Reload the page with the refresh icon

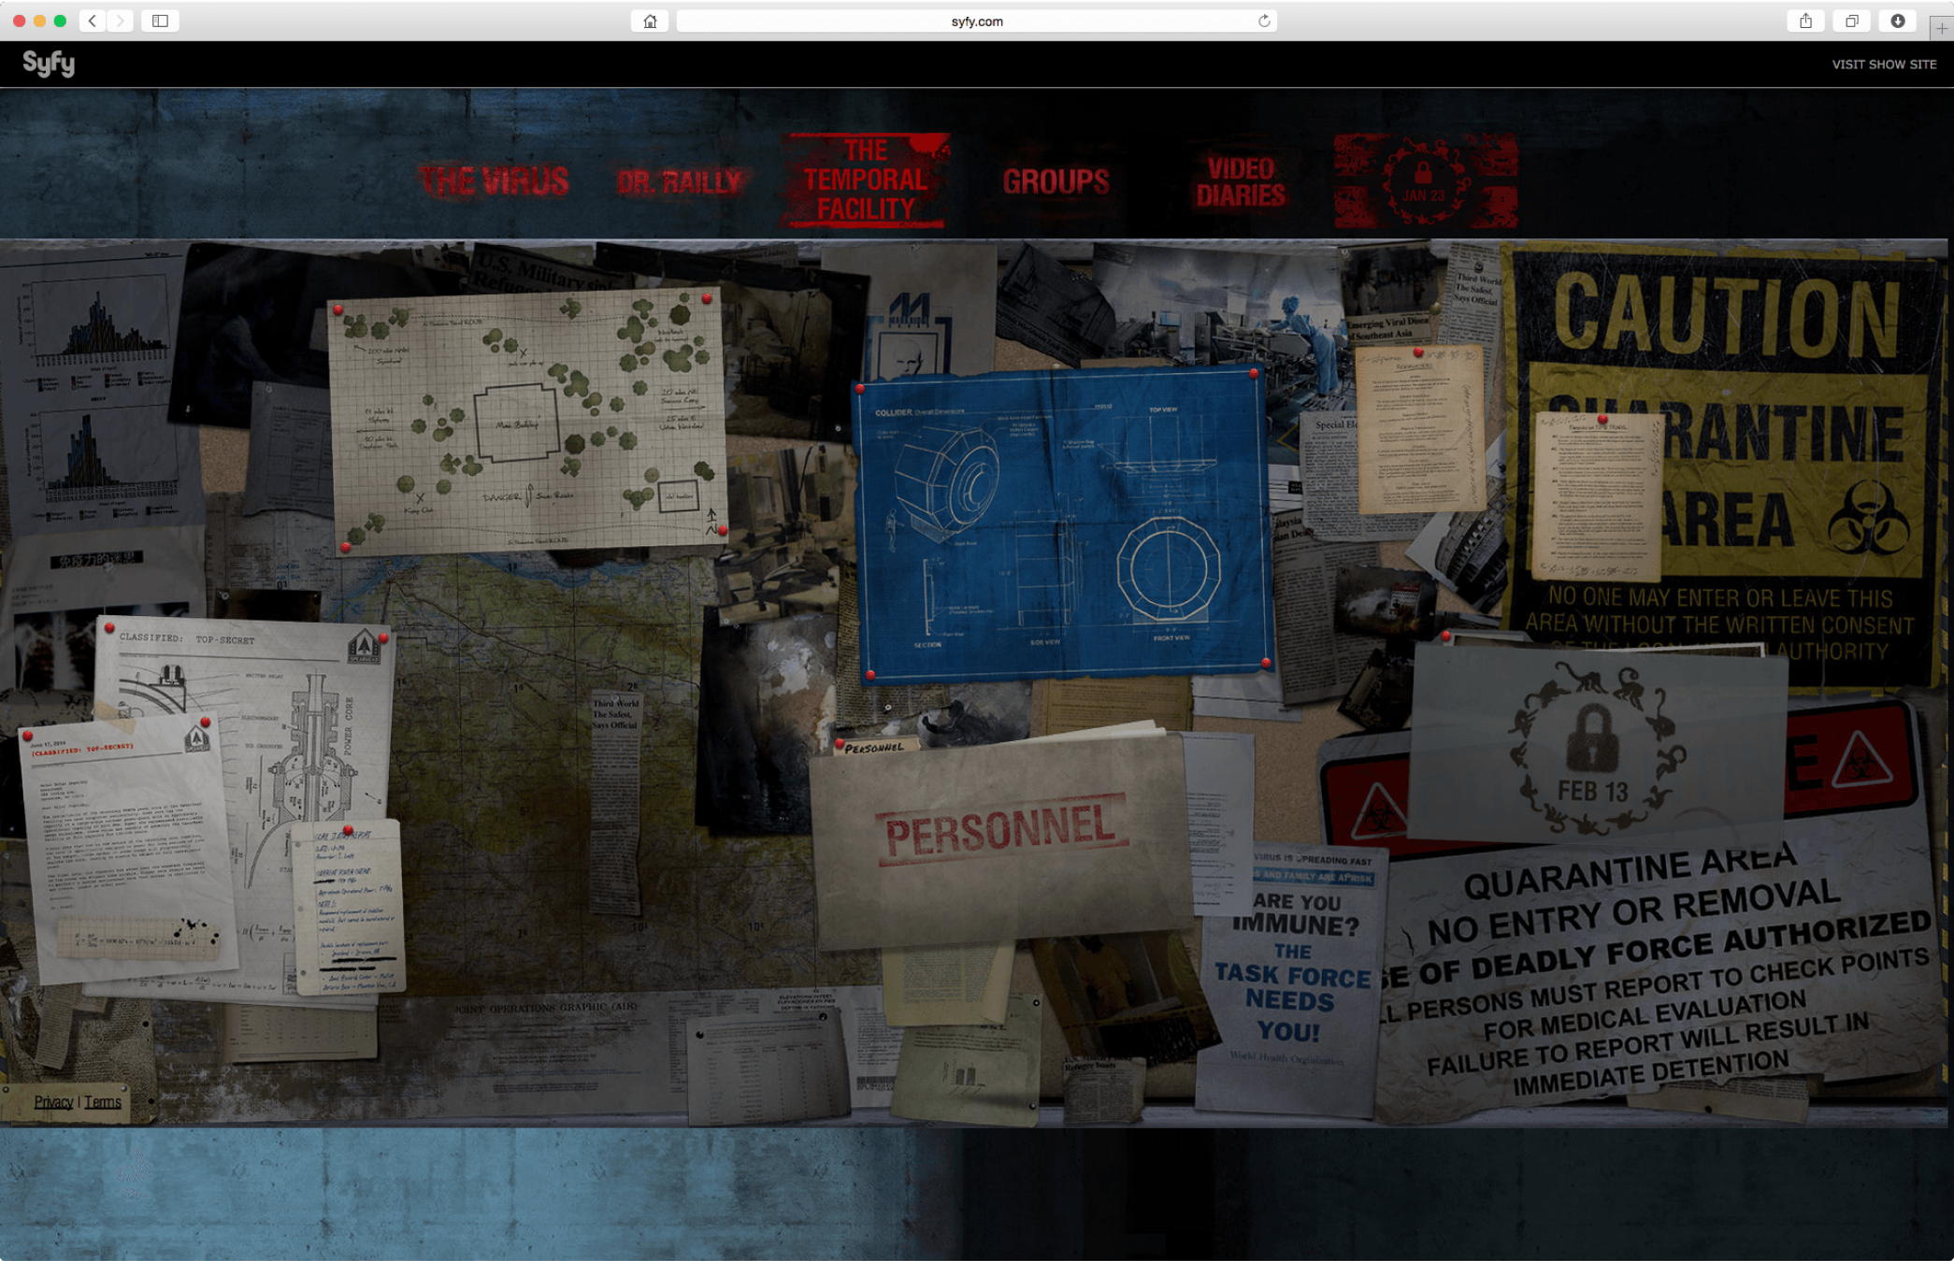point(1264,21)
